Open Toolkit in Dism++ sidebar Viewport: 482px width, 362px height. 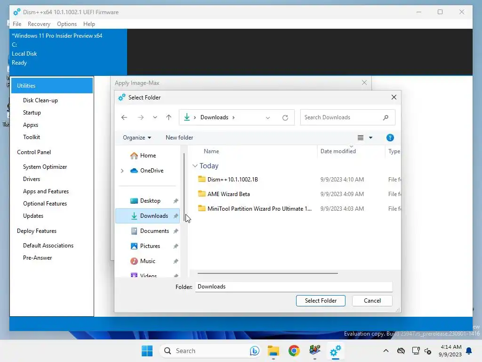coord(32,137)
